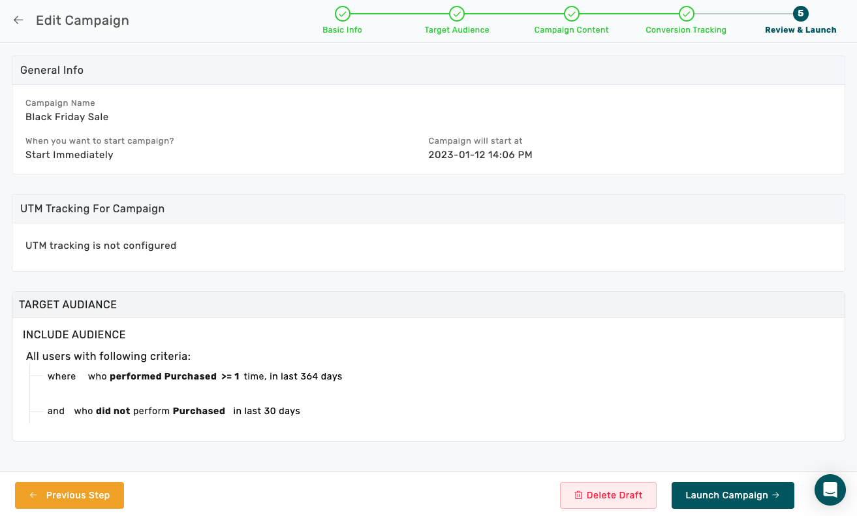Go to the Basic Info step label
This screenshot has height=516, width=857.
(x=342, y=30)
